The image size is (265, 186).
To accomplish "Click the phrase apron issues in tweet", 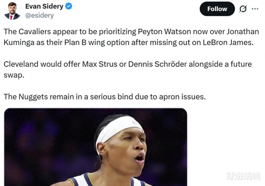I will (182, 97).
